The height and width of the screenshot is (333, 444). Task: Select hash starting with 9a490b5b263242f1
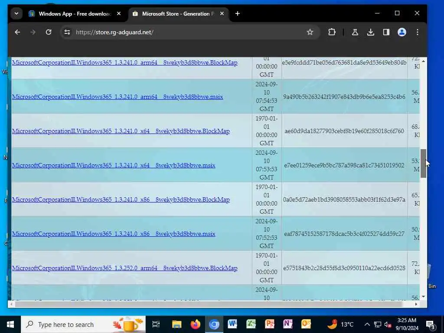[x=344, y=97]
